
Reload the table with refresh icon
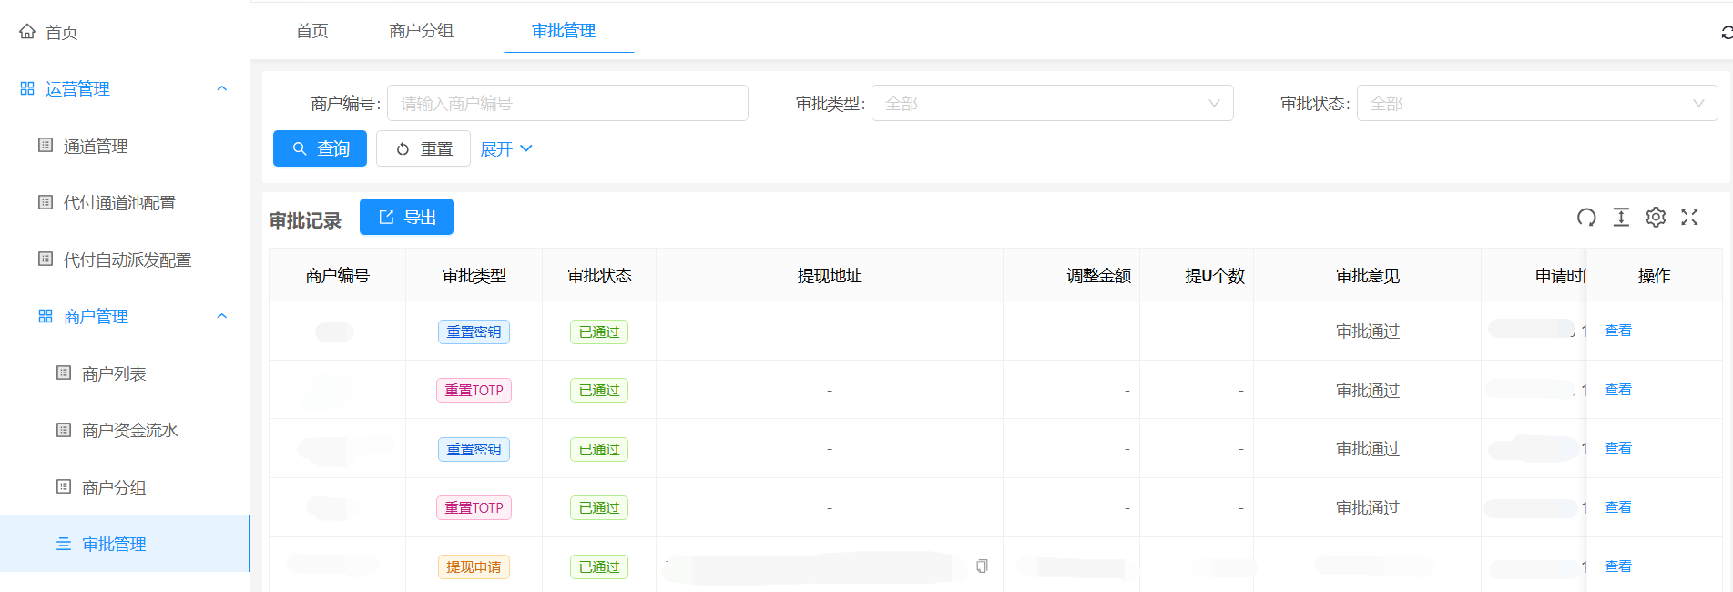[x=1586, y=217]
